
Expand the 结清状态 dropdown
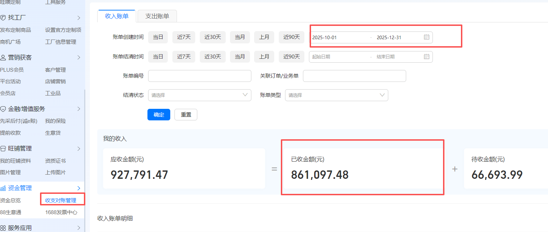pyautogui.click(x=199, y=95)
